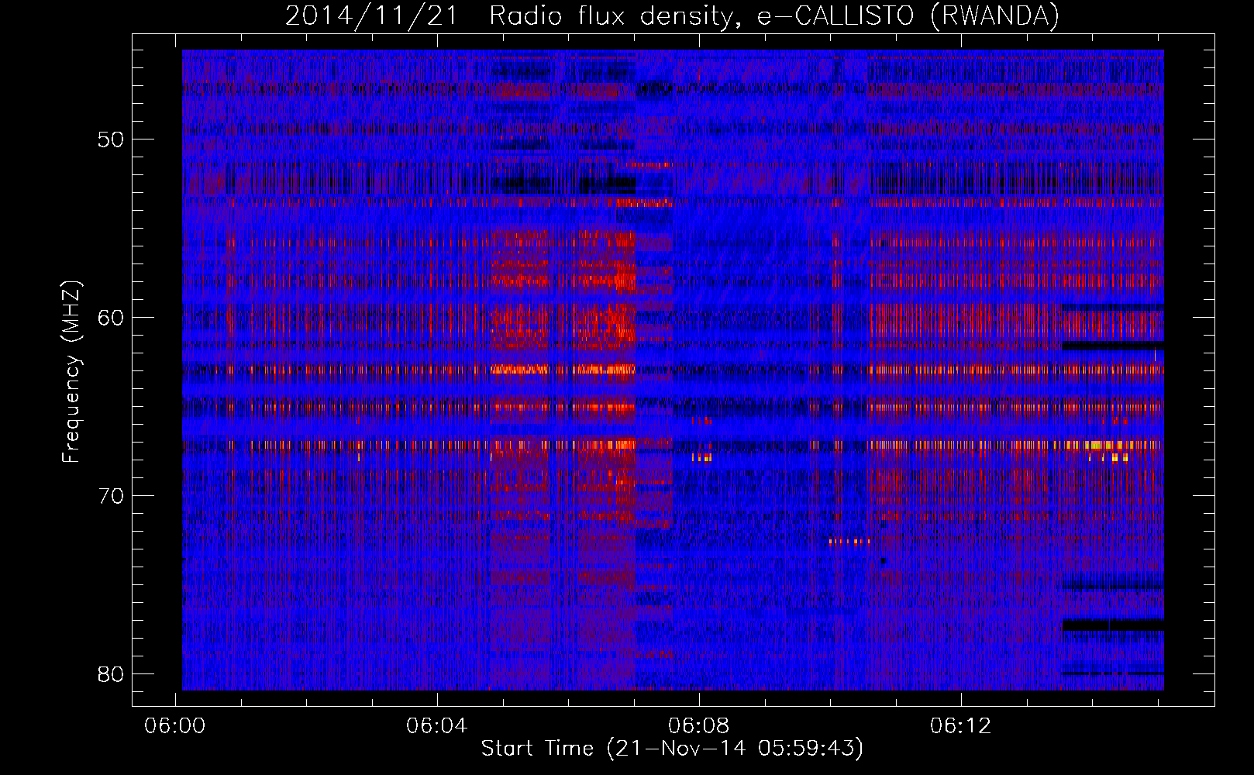Click the 70 MHz frequency tick label
1254x775 pixels.
111,496
